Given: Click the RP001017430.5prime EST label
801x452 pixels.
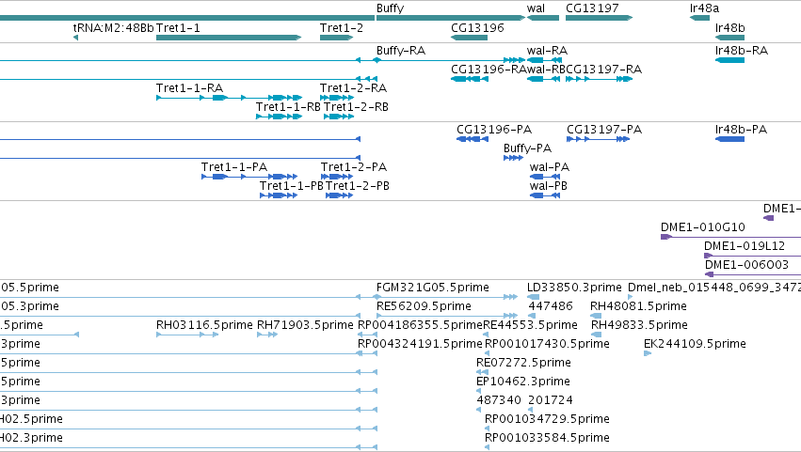Looking at the screenshot, I should tap(547, 344).
